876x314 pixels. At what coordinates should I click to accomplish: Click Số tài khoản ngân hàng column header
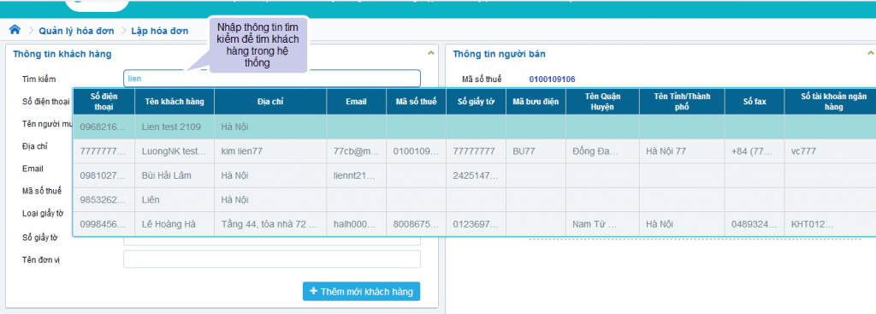(830, 101)
